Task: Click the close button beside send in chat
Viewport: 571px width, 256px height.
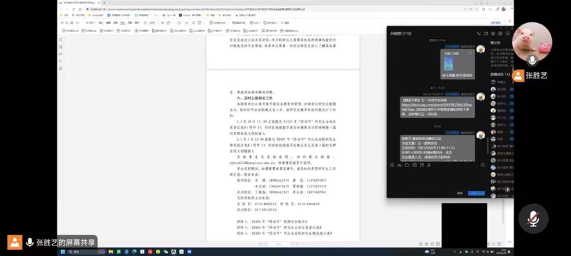Action: click(x=460, y=193)
